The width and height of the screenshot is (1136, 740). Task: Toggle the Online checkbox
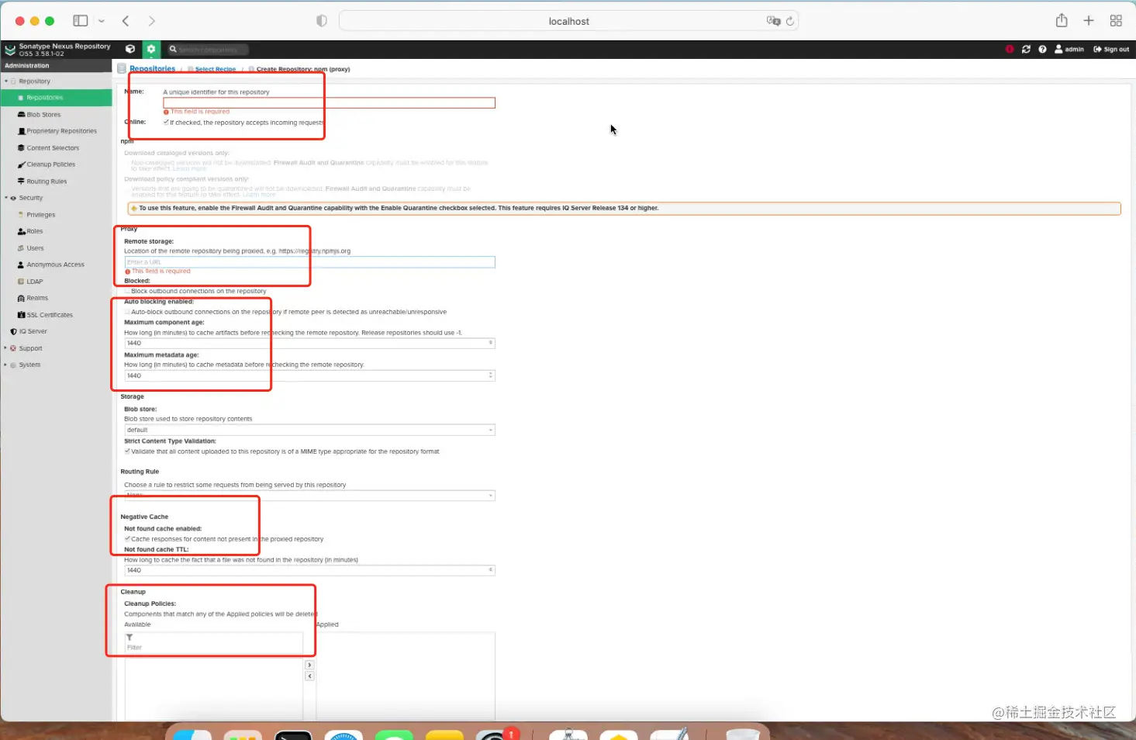coord(166,122)
